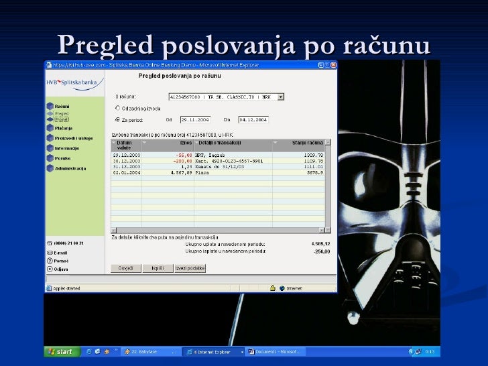Image resolution: width=488 pixels, height=366 pixels.
Task: Select the amount cell -56,00
Action: point(168,155)
